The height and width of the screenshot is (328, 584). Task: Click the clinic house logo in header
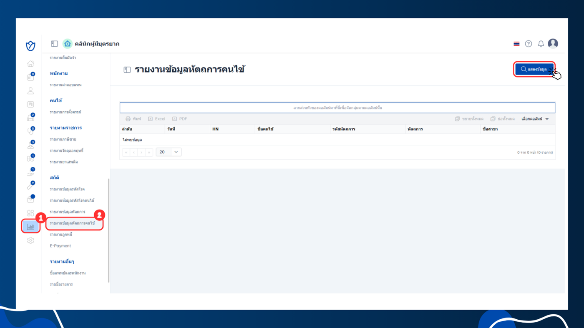click(67, 44)
